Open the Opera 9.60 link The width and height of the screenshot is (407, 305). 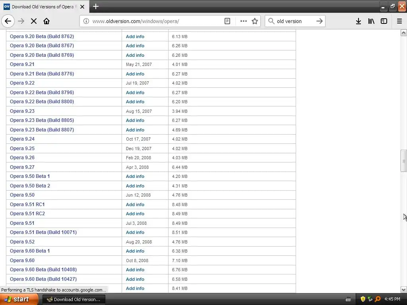(22, 261)
